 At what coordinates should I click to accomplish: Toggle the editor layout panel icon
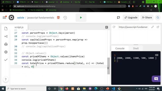(107, 27)
